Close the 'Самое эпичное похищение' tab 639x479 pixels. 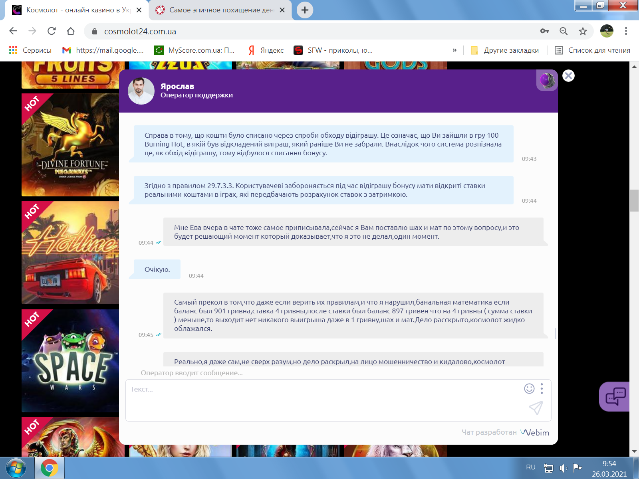[x=282, y=10]
